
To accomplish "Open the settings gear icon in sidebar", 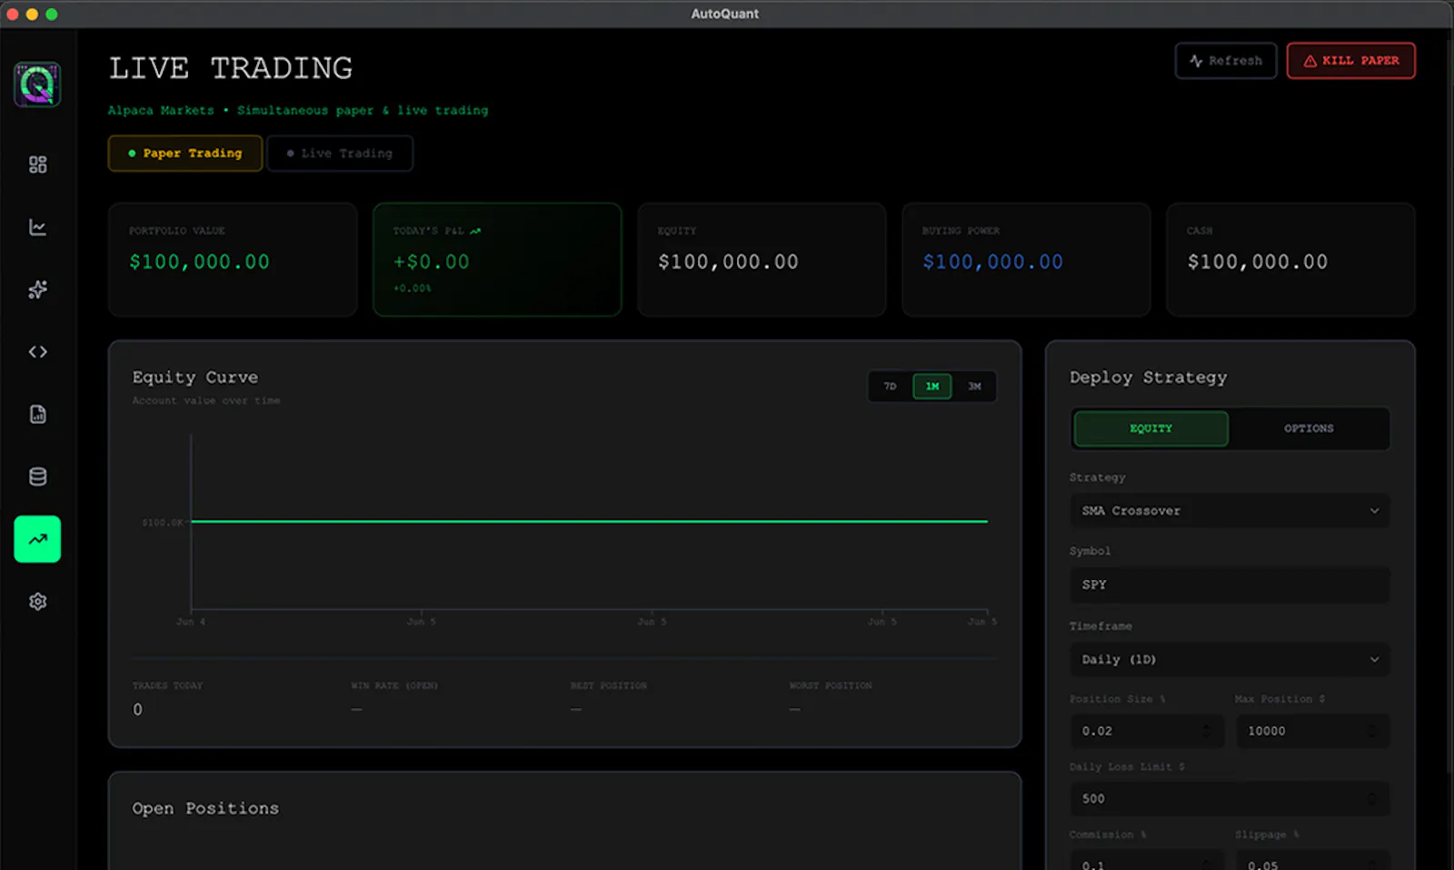I will tap(37, 602).
